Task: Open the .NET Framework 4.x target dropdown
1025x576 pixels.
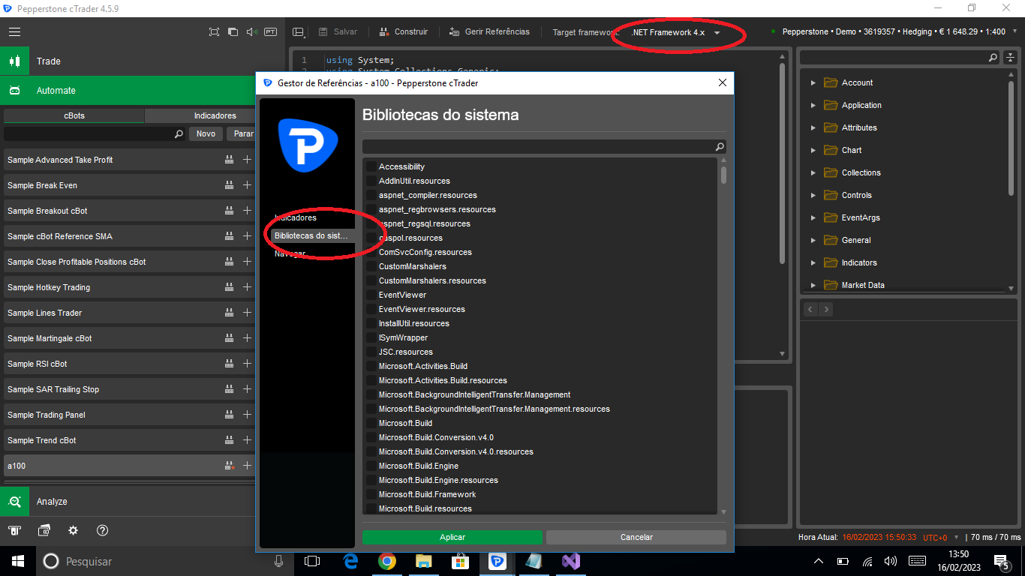Action: click(676, 32)
